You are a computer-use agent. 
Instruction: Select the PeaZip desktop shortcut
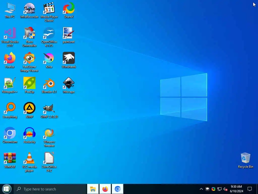pyautogui.click(x=29, y=85)
